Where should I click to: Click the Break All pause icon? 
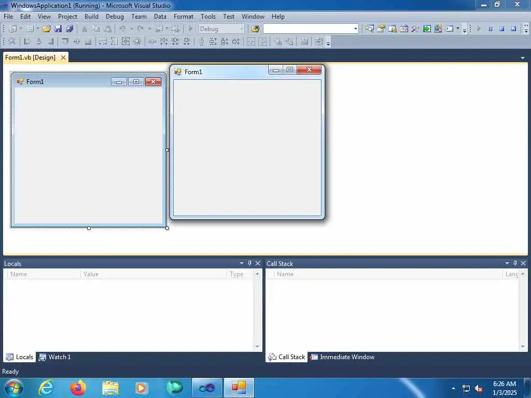pyautogui.click(x=490, y=29)
